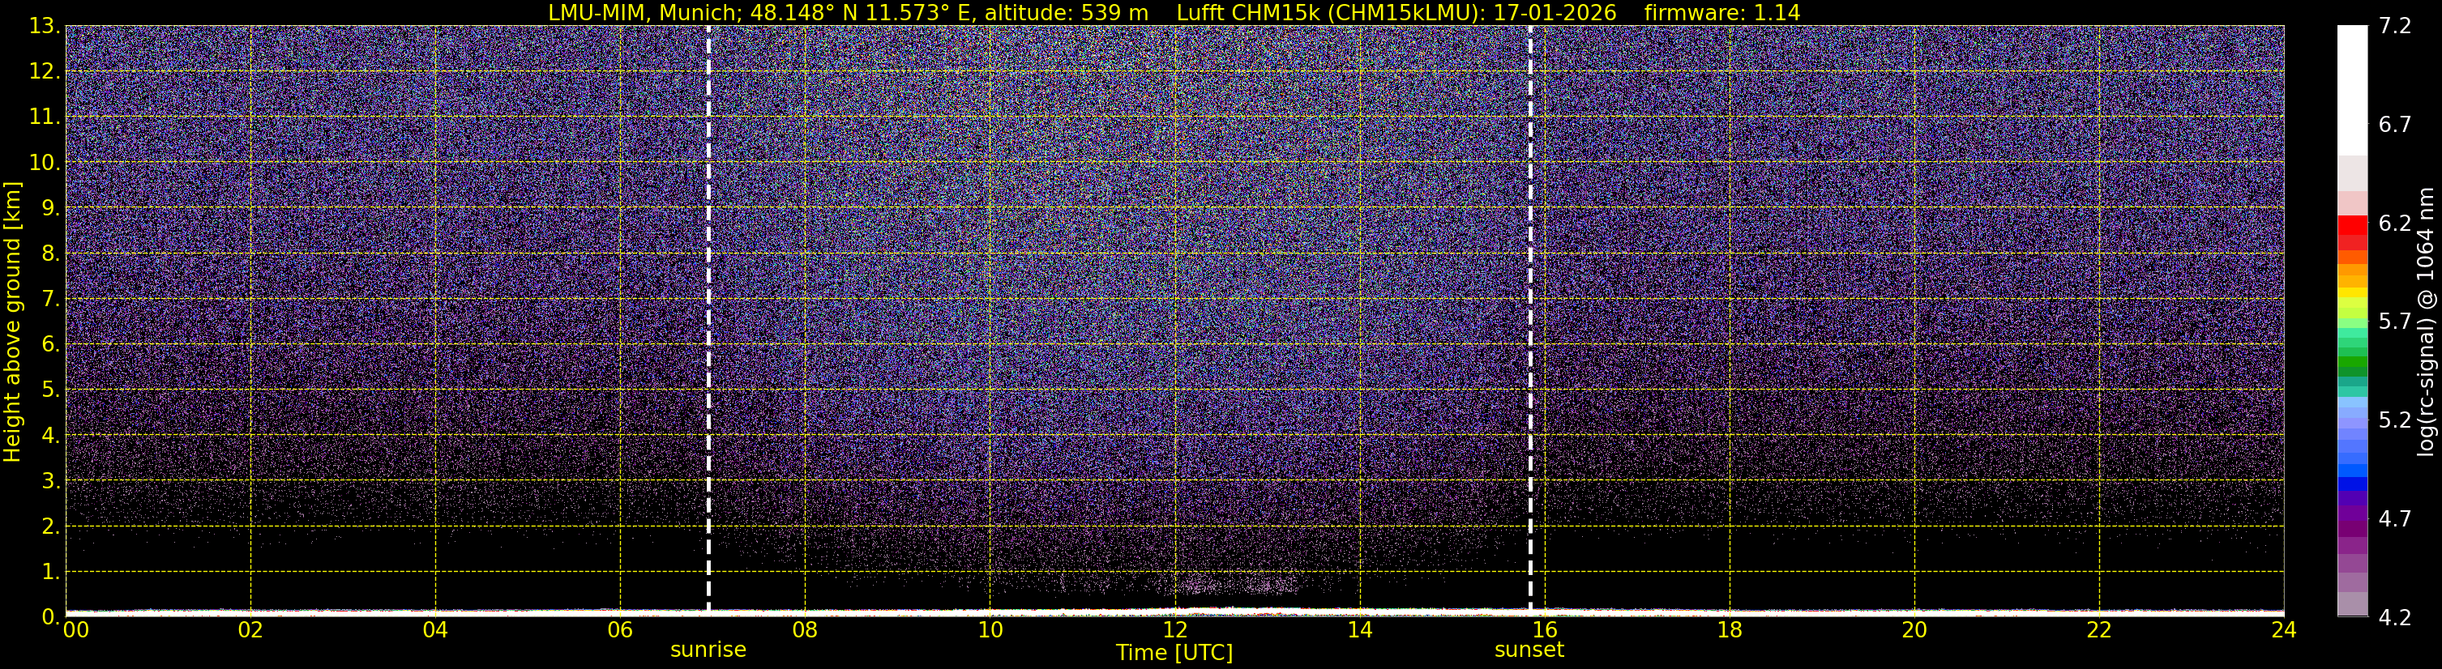Image resolution: width=2442 pixels, height=669 pixels.
Task: Click the 'Time [UTC]' axis label
Action: [x=1174, y=653]
